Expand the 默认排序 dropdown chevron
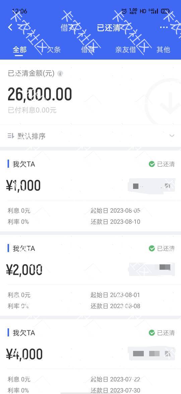181x394 pixels. point(172,136)
